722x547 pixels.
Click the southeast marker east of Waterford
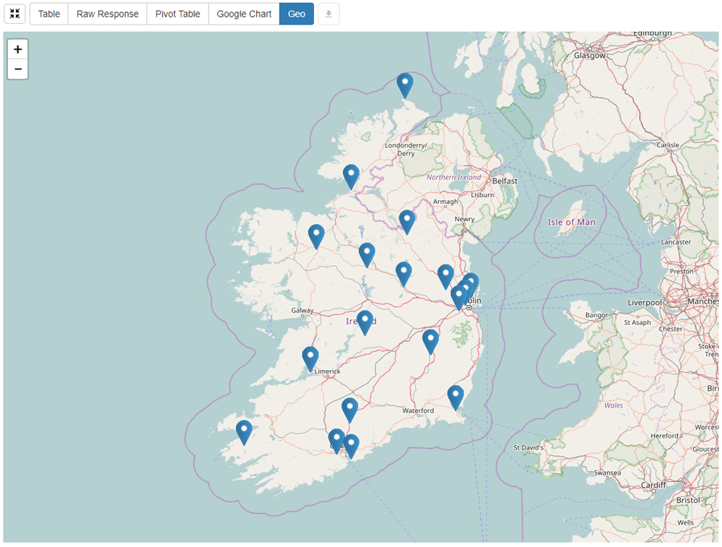[x=456, y=398]
